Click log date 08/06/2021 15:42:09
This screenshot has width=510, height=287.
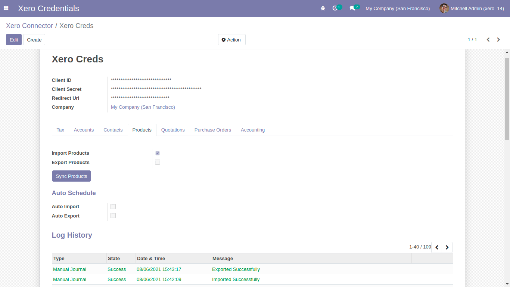[159, 280]
